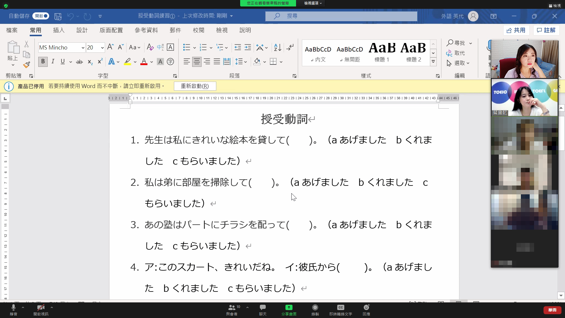
Task: Expand Change Case Aa dropdown
Action: 134,47
